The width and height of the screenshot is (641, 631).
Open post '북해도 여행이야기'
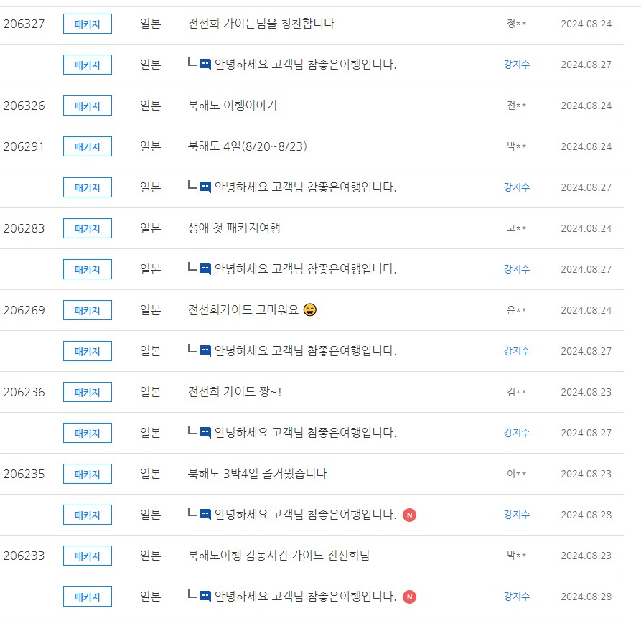point(232,105)
